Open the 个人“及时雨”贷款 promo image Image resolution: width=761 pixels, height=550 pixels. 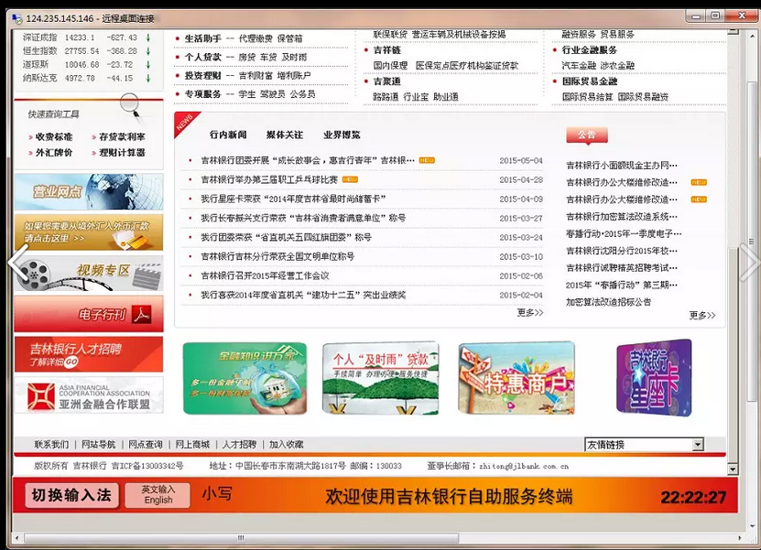tap(381, 378)
